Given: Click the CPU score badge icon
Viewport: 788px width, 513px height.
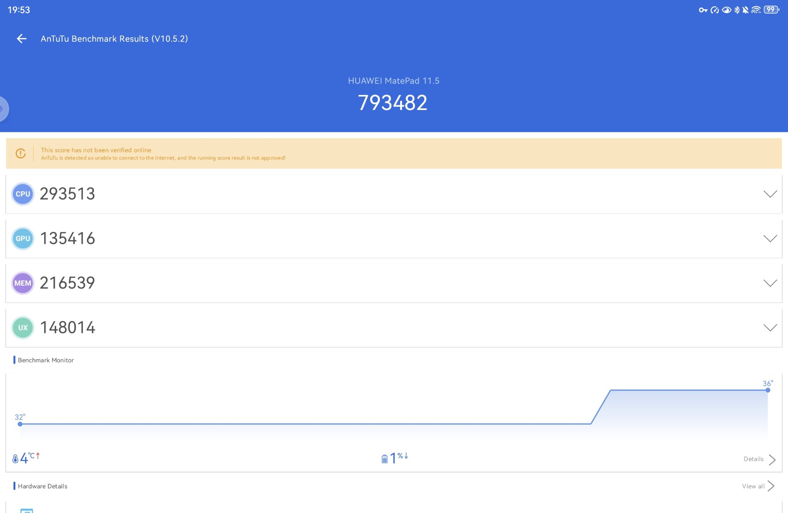Looking at the screenshot, I should 23,194.
